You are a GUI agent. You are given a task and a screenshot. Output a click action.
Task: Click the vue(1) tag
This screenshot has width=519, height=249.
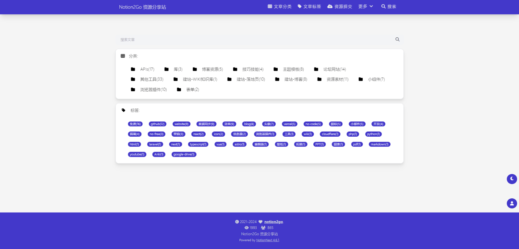[x=221, y=144]
